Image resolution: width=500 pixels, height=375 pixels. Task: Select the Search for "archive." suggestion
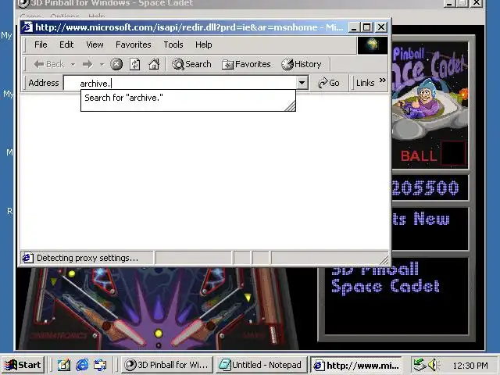188,98
